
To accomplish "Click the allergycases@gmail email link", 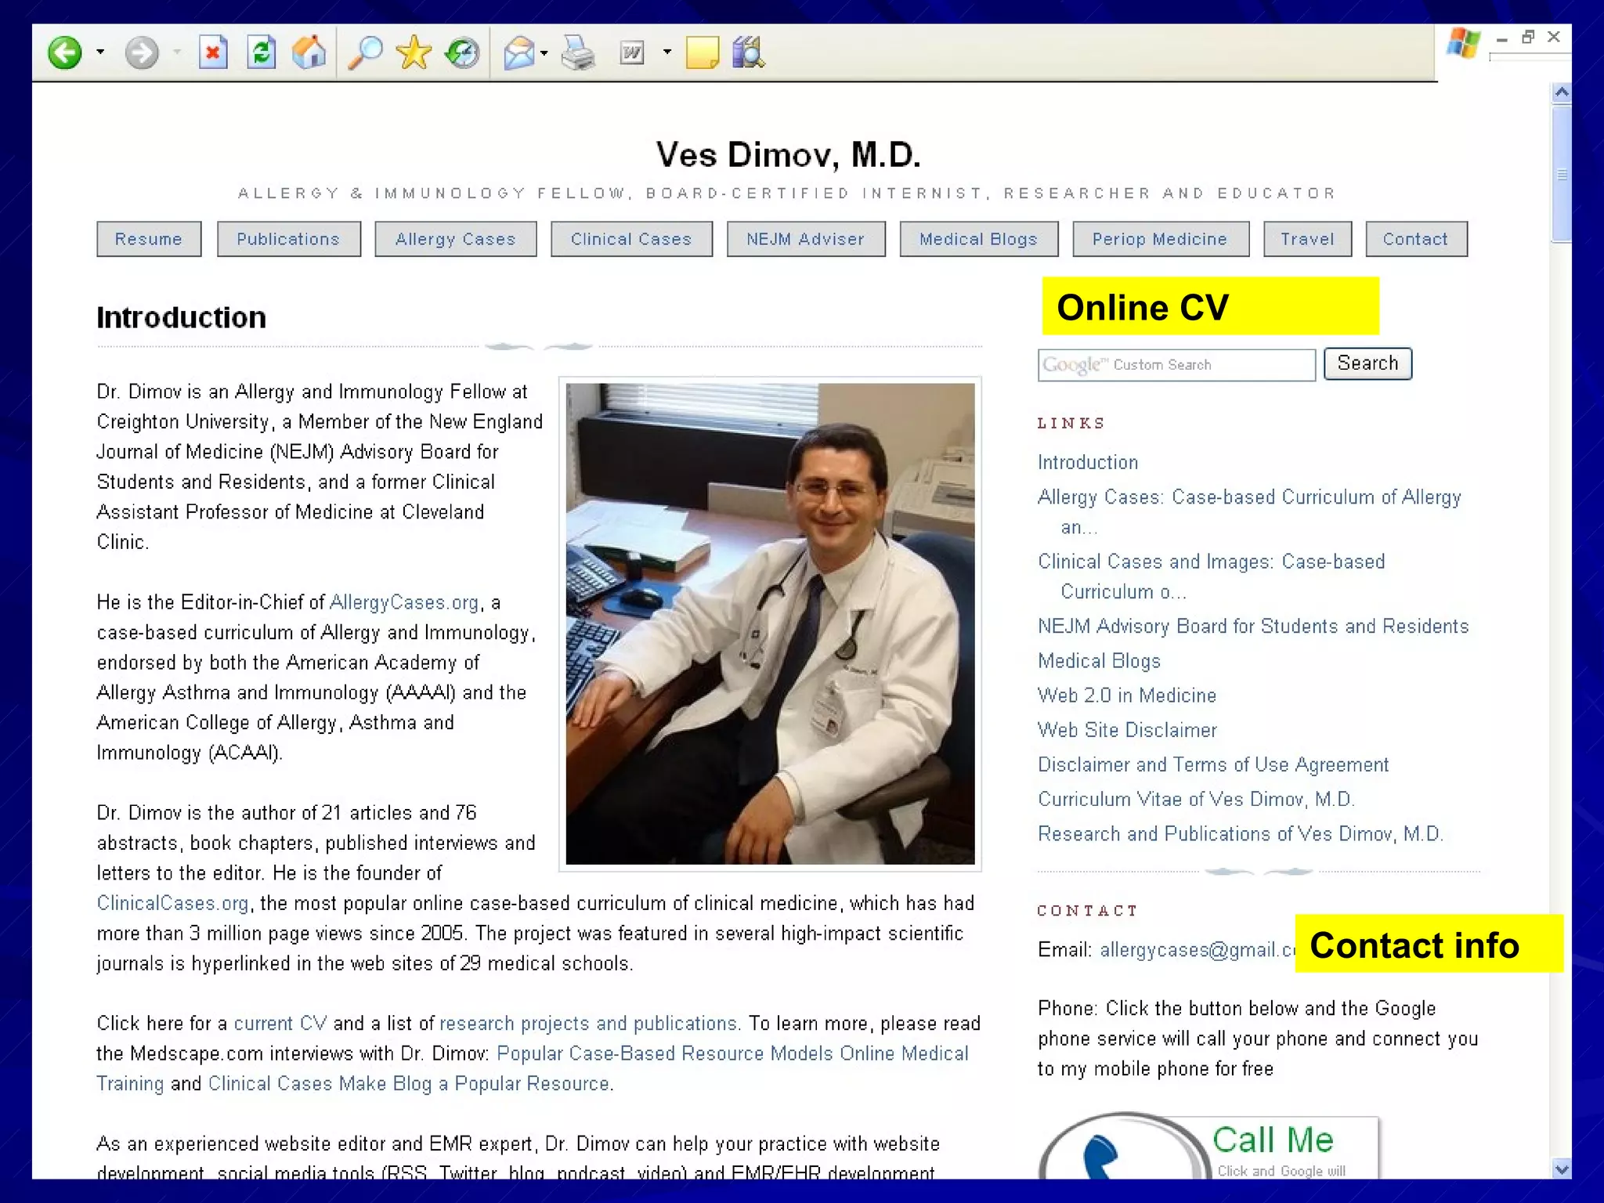I will coord(1198,950).
